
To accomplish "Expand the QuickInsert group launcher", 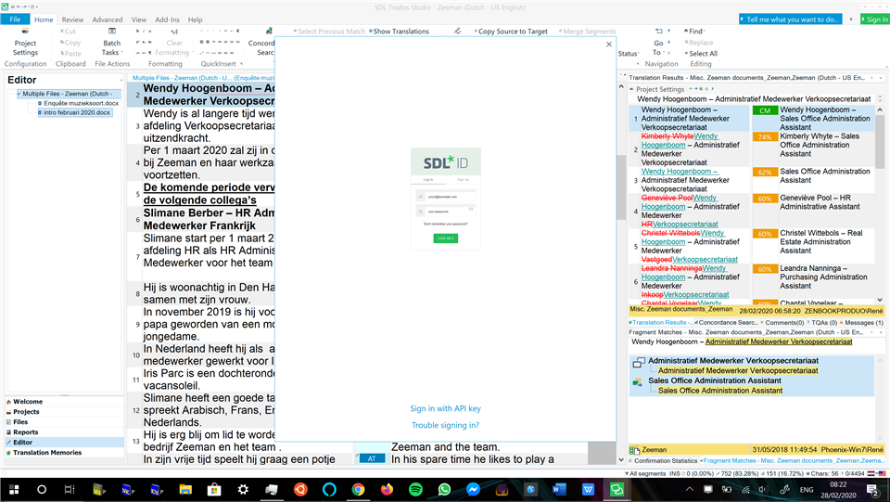I will 242,64.
